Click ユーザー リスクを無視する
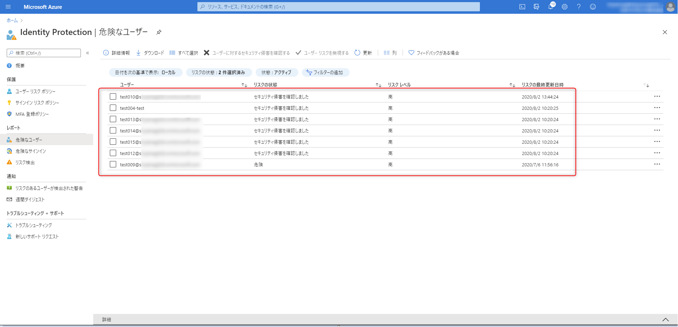This screenshot has height=327, width=678. click(322, 53)
